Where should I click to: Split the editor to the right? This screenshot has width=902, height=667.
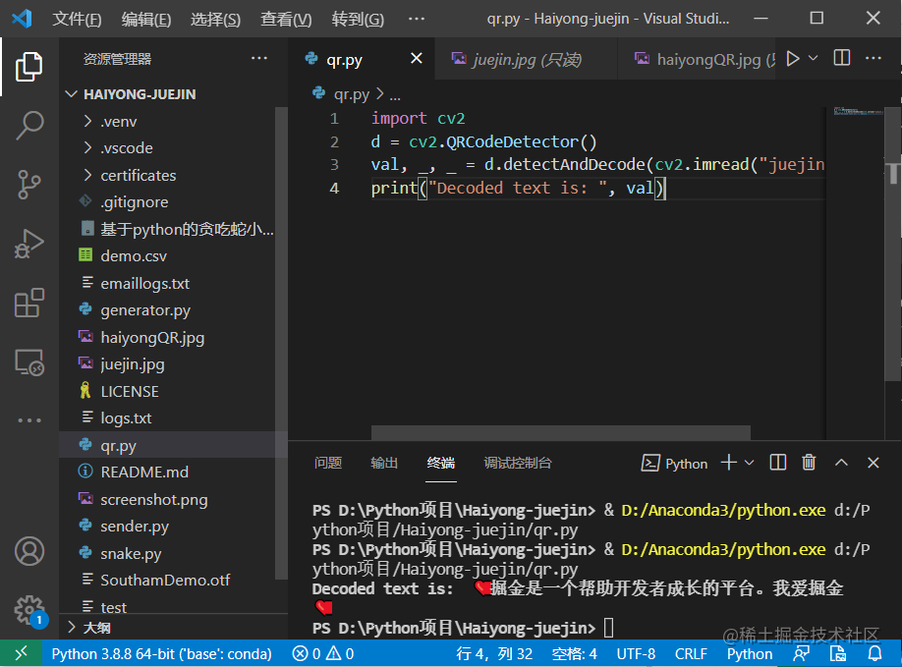coord(842,58)
